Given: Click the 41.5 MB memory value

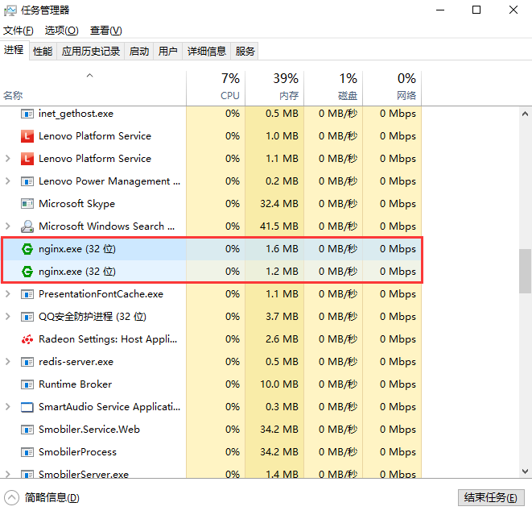Looking at the screenshot, I should pyautogui.click(x=279, y=226).
